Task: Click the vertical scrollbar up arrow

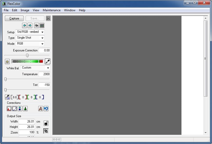Action: coord(206,18)
